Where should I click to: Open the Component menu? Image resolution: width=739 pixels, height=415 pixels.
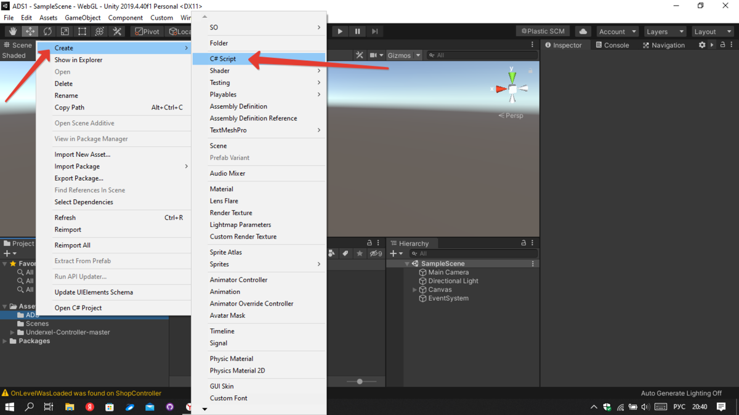coord(126,18)
